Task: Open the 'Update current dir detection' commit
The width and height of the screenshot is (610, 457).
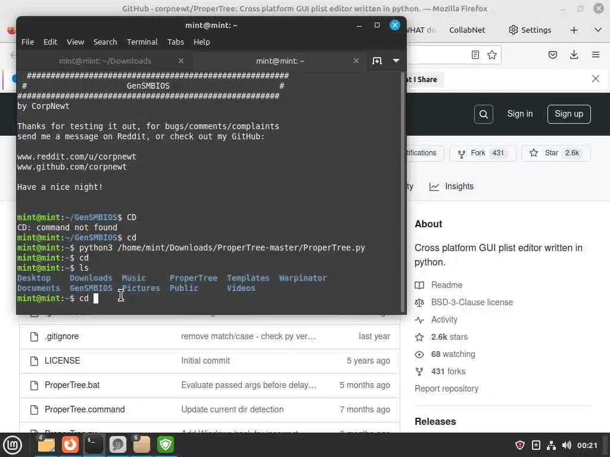Action: coord(232,409)
